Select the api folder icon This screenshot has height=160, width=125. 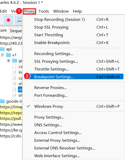pyautogui.click(x=3, y=49)
